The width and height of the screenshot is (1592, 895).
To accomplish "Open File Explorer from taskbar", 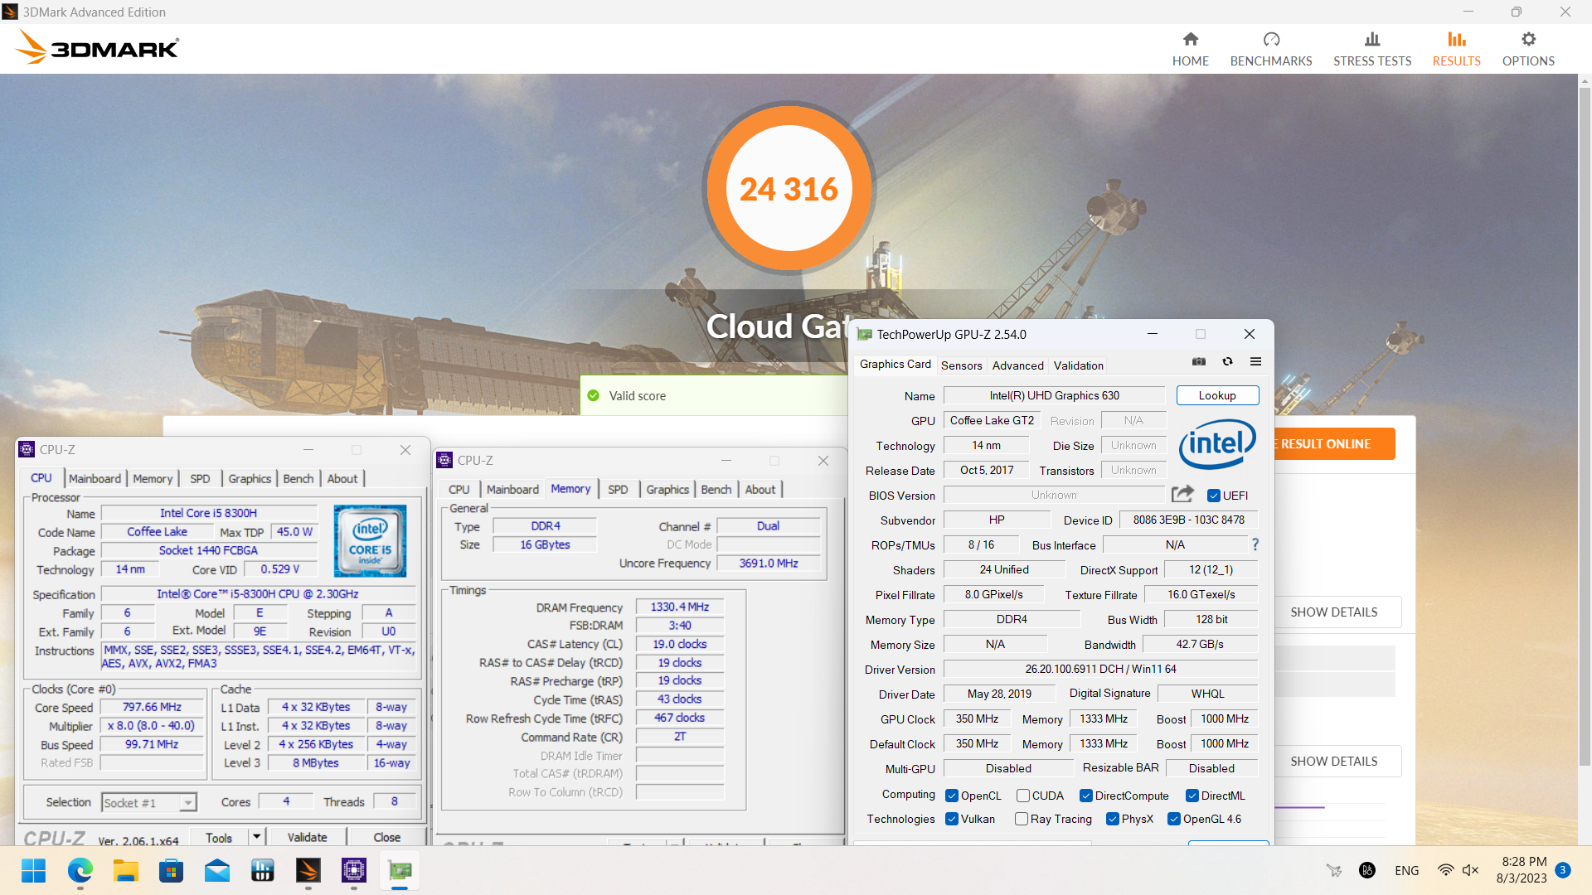I will [126, 870].
